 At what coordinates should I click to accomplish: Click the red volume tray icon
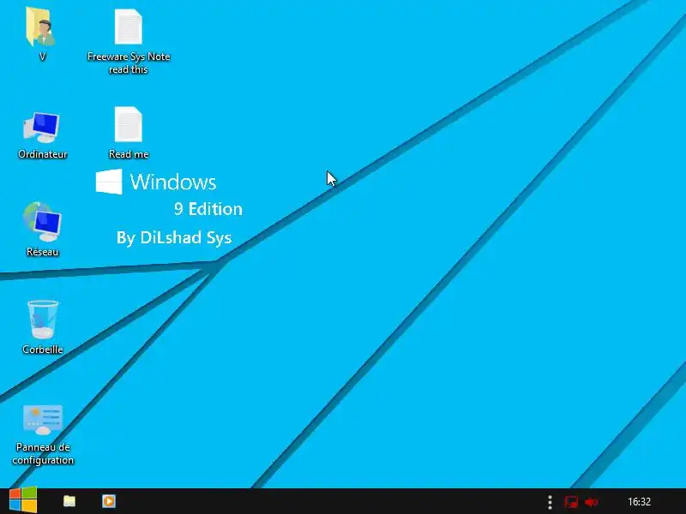coord(591,502)
